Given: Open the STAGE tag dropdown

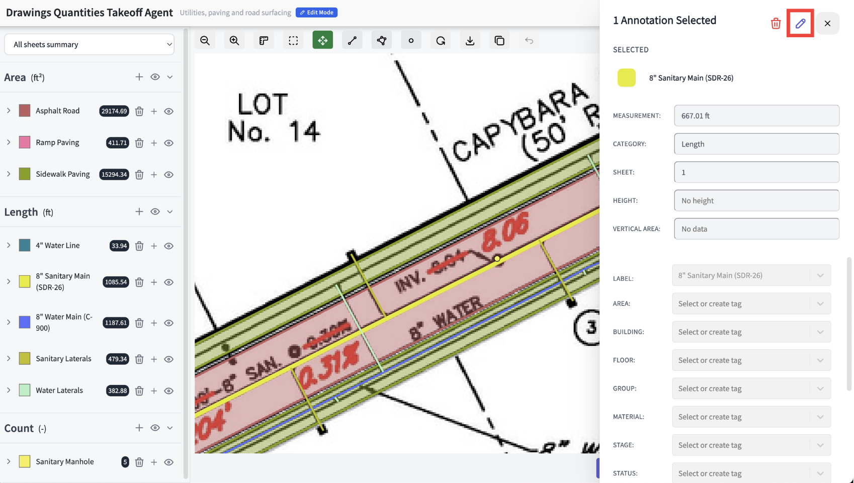Looking at the screenshot, I should click(751, 445).
